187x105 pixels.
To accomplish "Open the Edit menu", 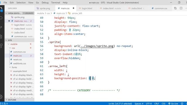I will 12,3.
